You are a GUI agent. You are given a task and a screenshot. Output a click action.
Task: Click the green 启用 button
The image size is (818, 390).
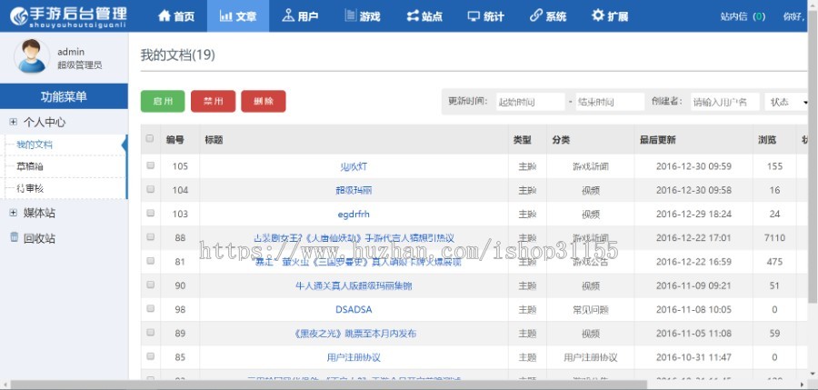(163, 101)
